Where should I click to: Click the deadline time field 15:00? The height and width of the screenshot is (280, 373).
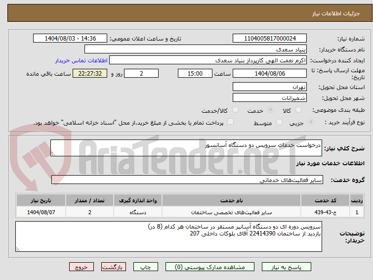(x=195, y=73)
